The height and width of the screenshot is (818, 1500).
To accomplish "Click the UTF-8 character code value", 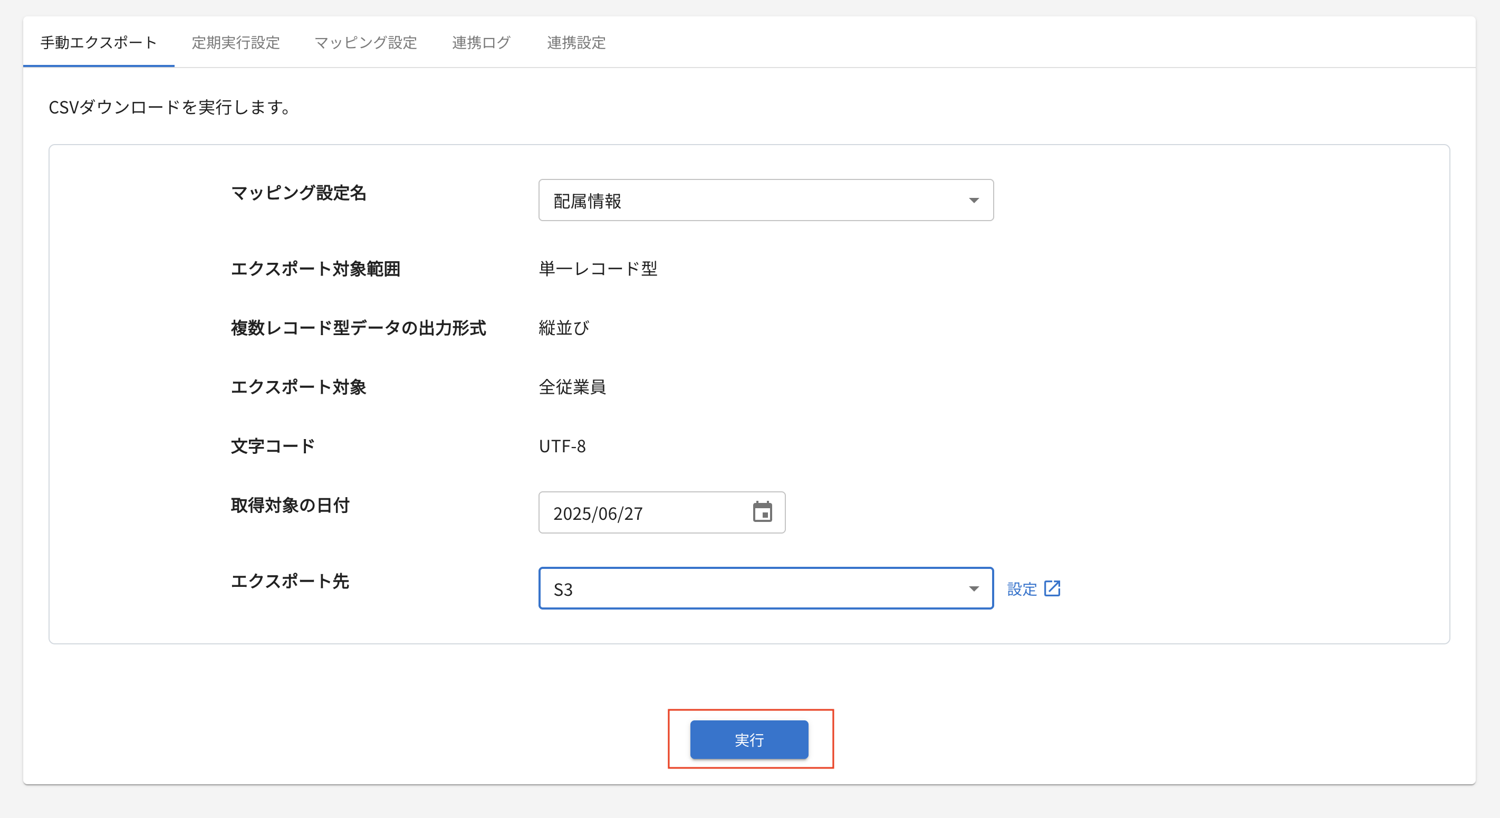I will click(562, 446).
